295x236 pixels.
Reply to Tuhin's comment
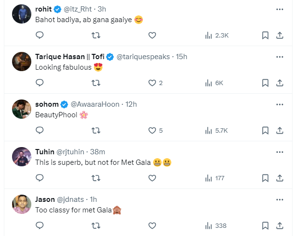[40, 178]
